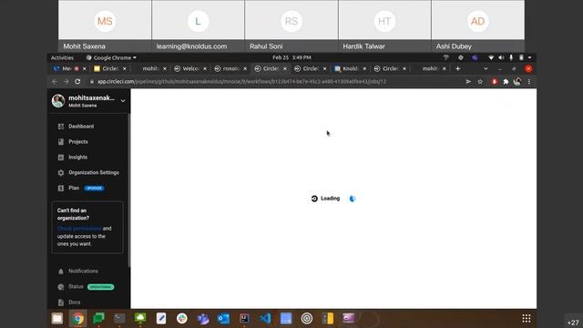The height and width of the screenshot is (328, 583).
Task: Expand the Chrome tab search dropdown
Action: [486, 68]
